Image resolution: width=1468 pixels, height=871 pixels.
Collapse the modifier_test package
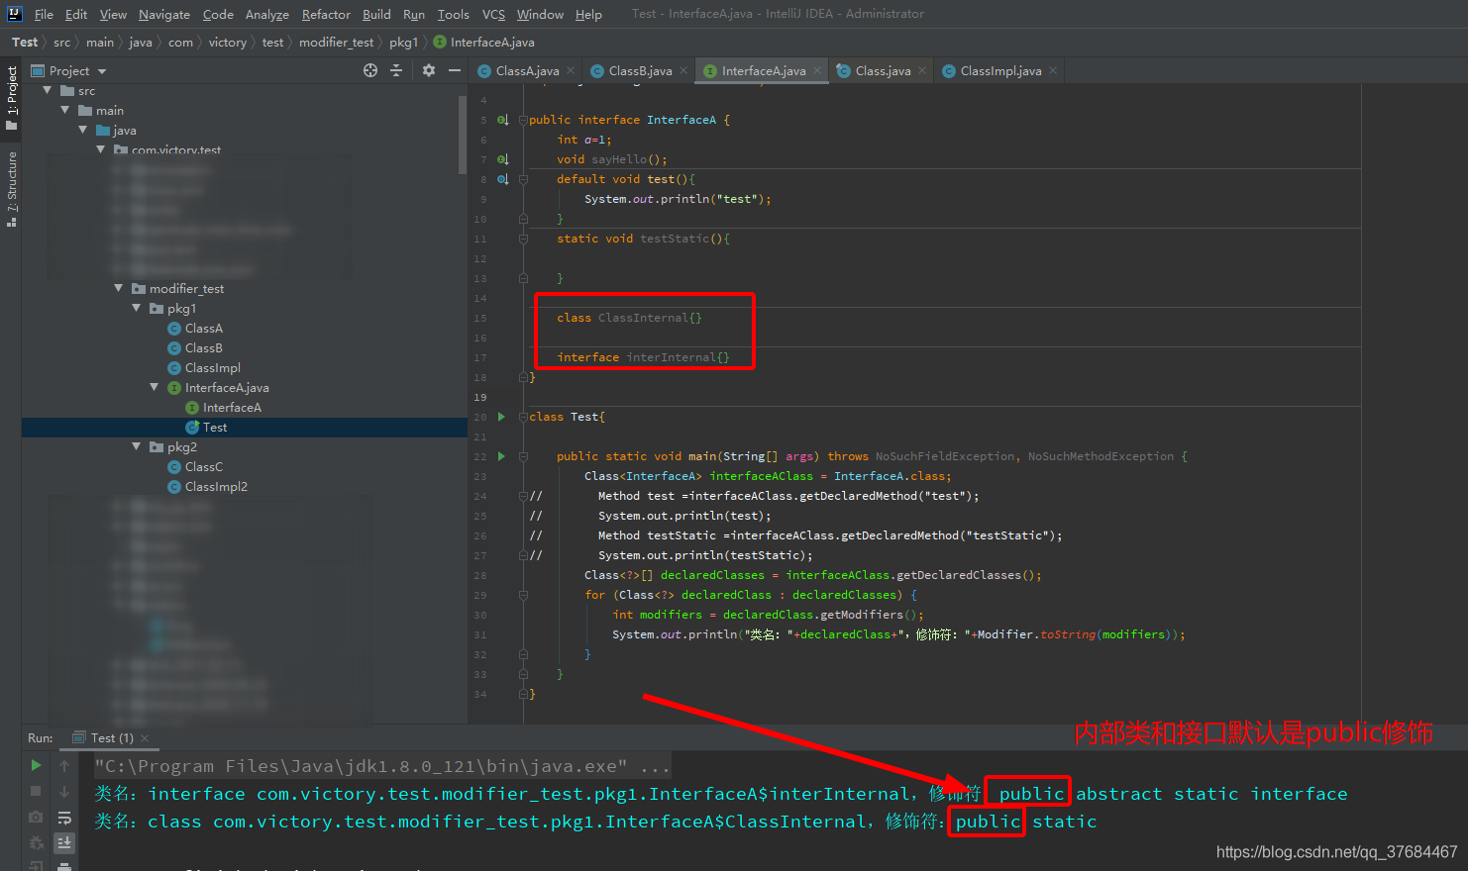pos(119,288)
